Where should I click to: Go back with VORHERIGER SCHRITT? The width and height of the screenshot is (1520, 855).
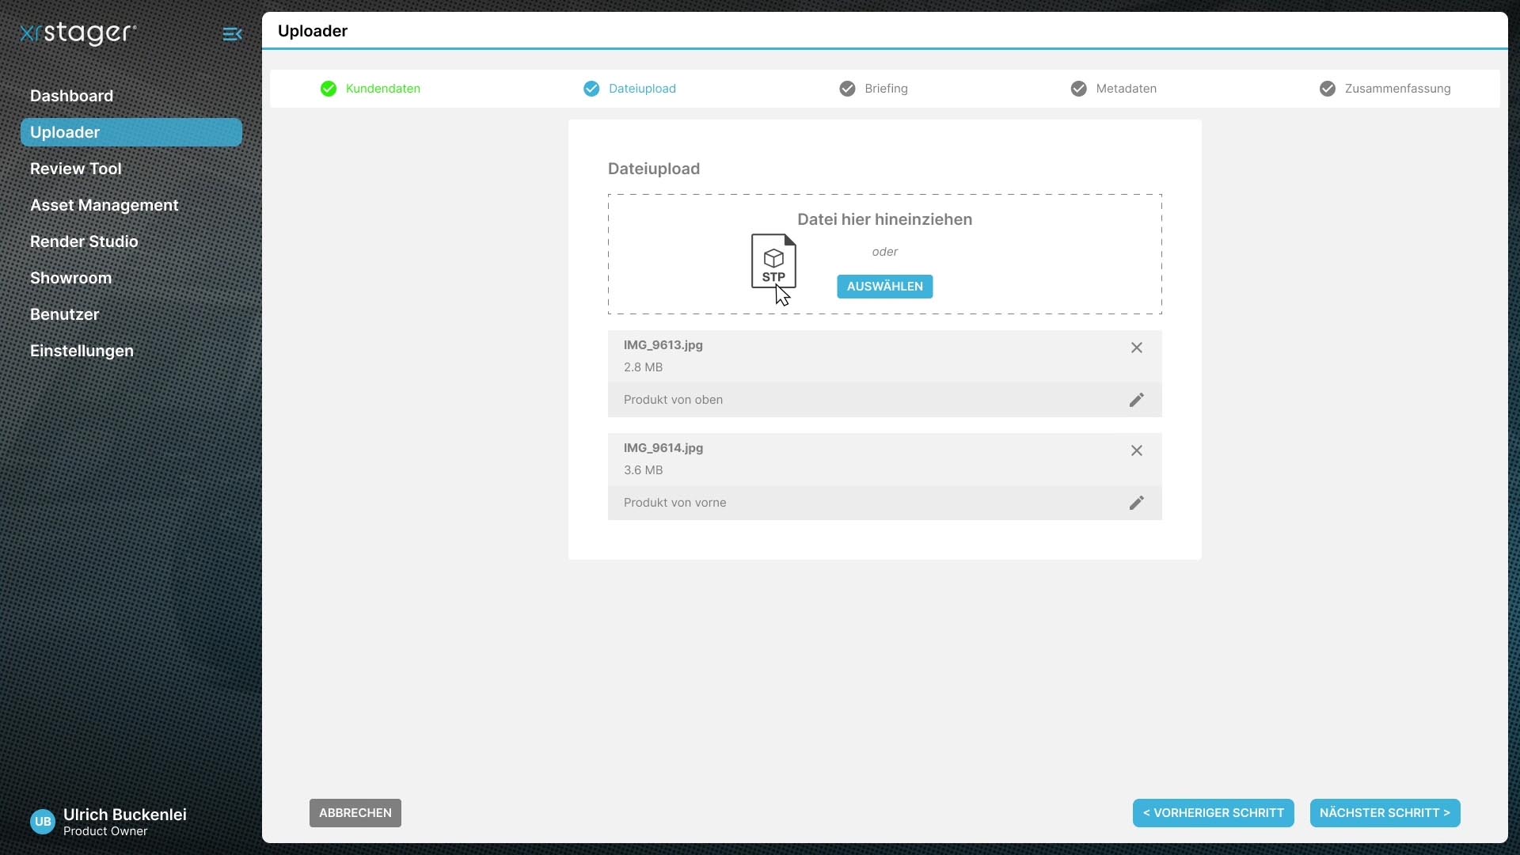coord(1214,813)
